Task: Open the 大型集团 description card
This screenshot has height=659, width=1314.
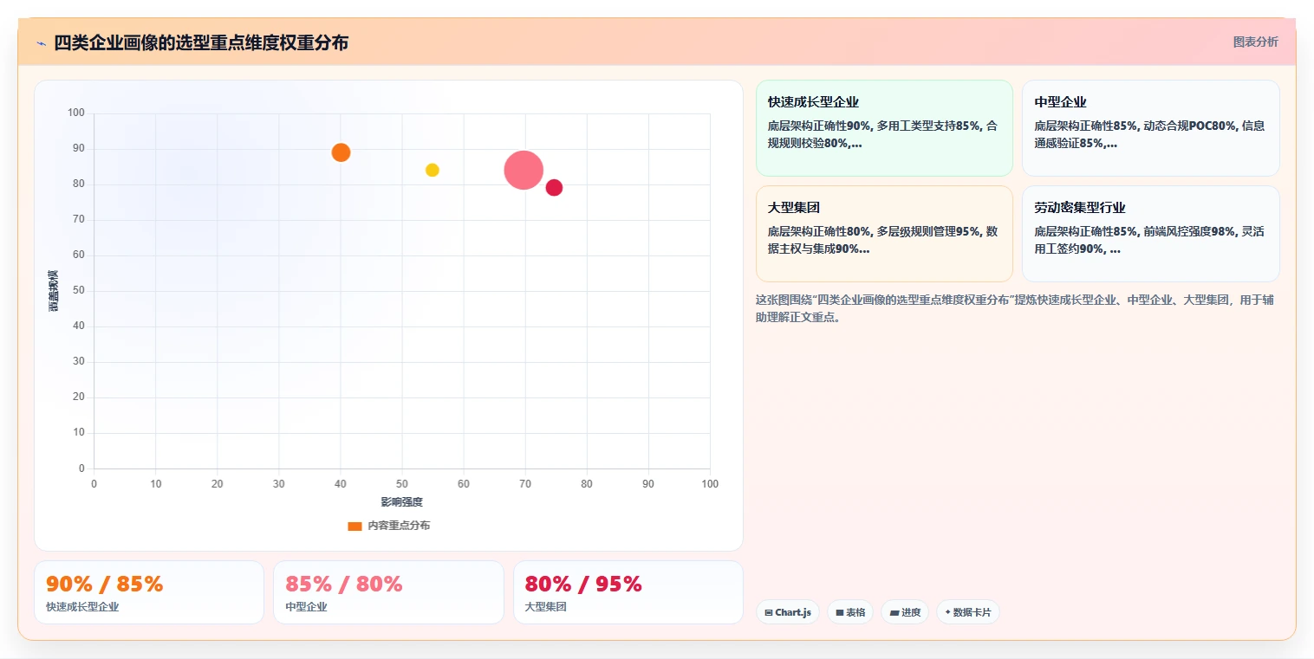Action: (884, 234)
